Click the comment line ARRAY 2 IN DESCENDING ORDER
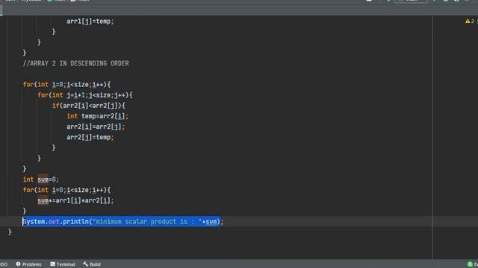This screenshot has height=268, width=478. click(76, 63)
